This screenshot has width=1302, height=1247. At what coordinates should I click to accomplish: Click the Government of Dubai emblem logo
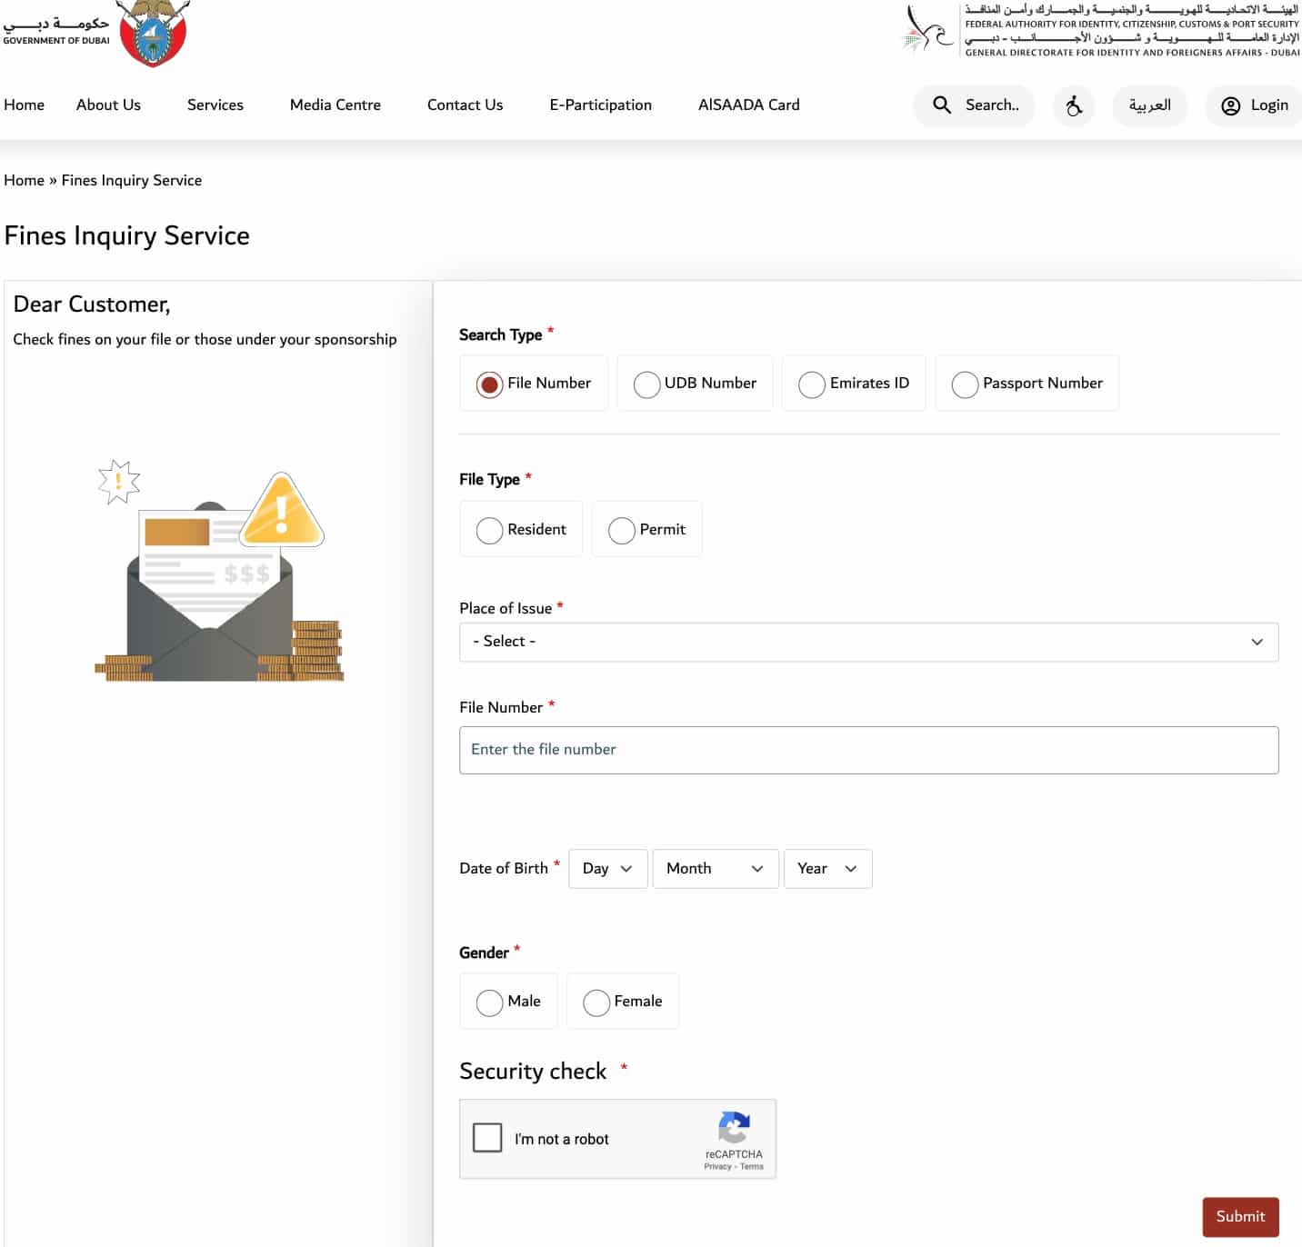click(x=153, y=35)
